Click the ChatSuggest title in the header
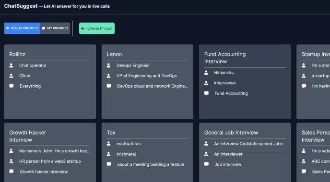The height and width of the screenshot is (182, 330). click(x=21, y=6)
